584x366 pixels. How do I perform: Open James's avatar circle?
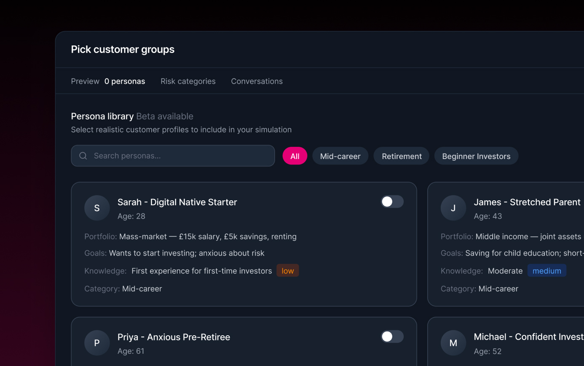coord(453,208)
